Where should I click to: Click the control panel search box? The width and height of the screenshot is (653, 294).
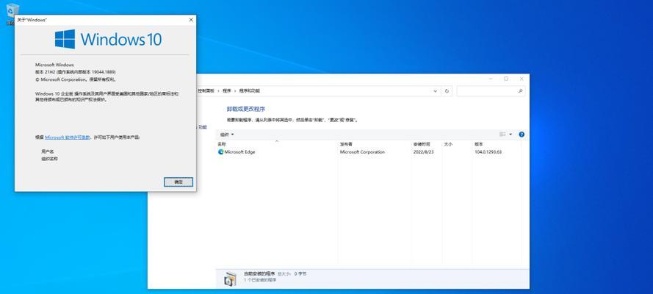(x=491, y=91)
